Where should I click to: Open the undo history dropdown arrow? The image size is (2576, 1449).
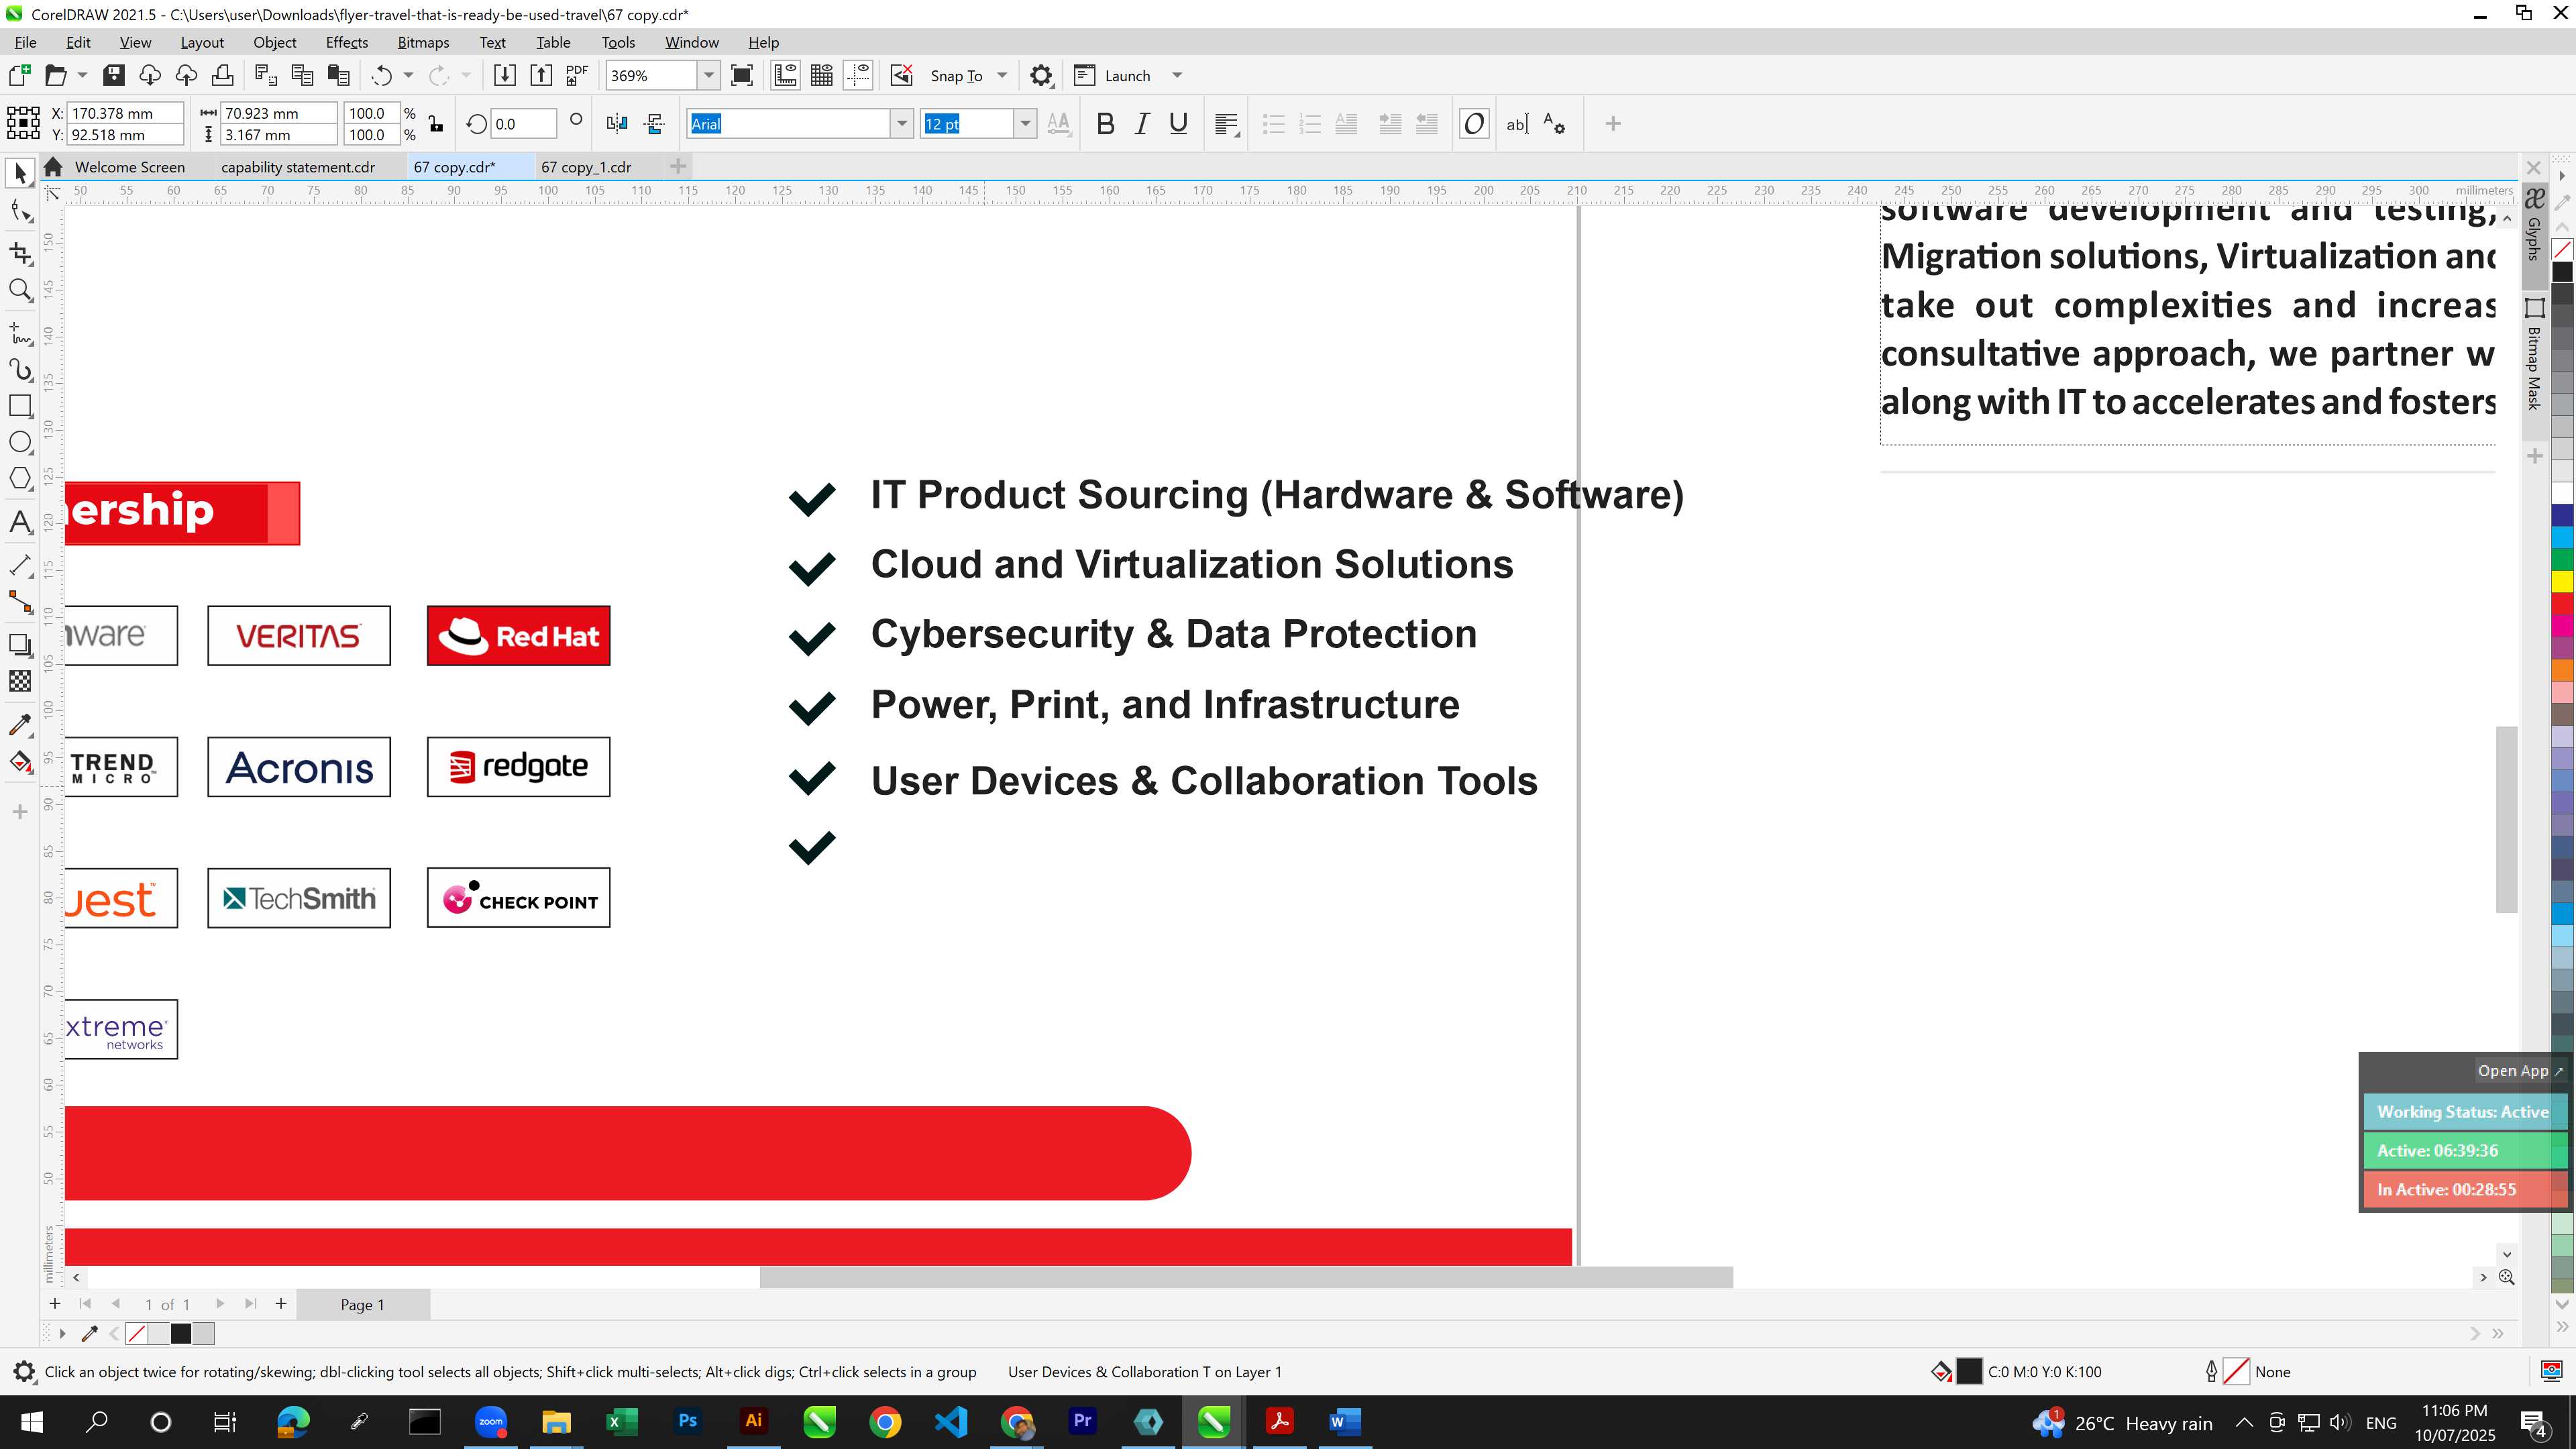coord(408,75)
